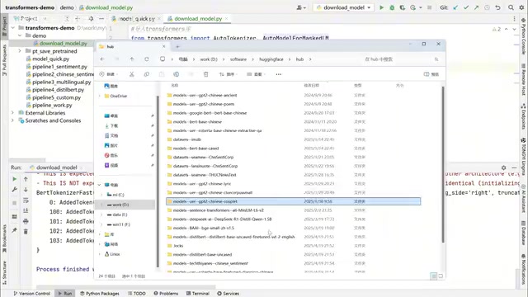This screenshot has width=528, height=297.
Task: Open the TODO tool window
Action: point(137,294)
